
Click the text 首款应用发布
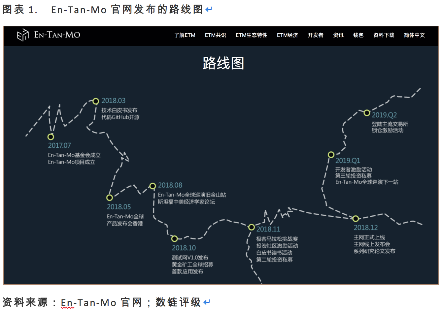click(x=187, y=271)
